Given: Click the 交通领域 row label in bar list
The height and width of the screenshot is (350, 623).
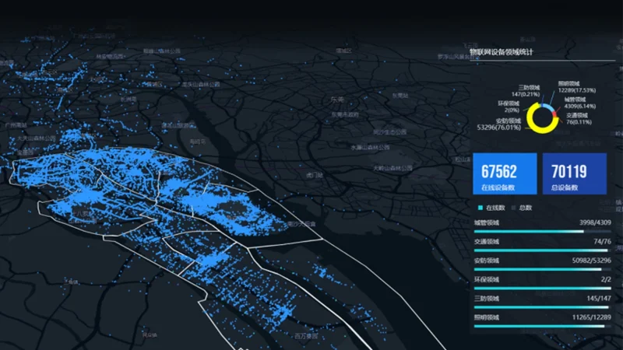Looking at the screenshot, I should [487, 242].
